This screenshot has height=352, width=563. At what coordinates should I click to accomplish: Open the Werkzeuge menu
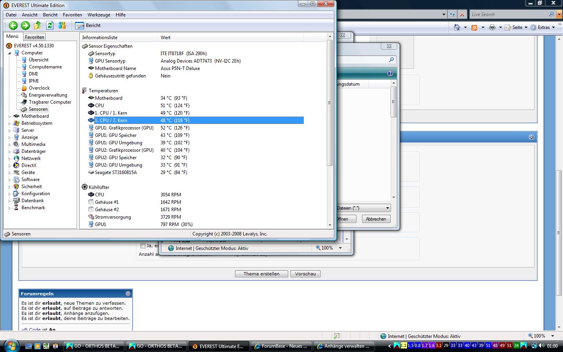click(99, 15)
